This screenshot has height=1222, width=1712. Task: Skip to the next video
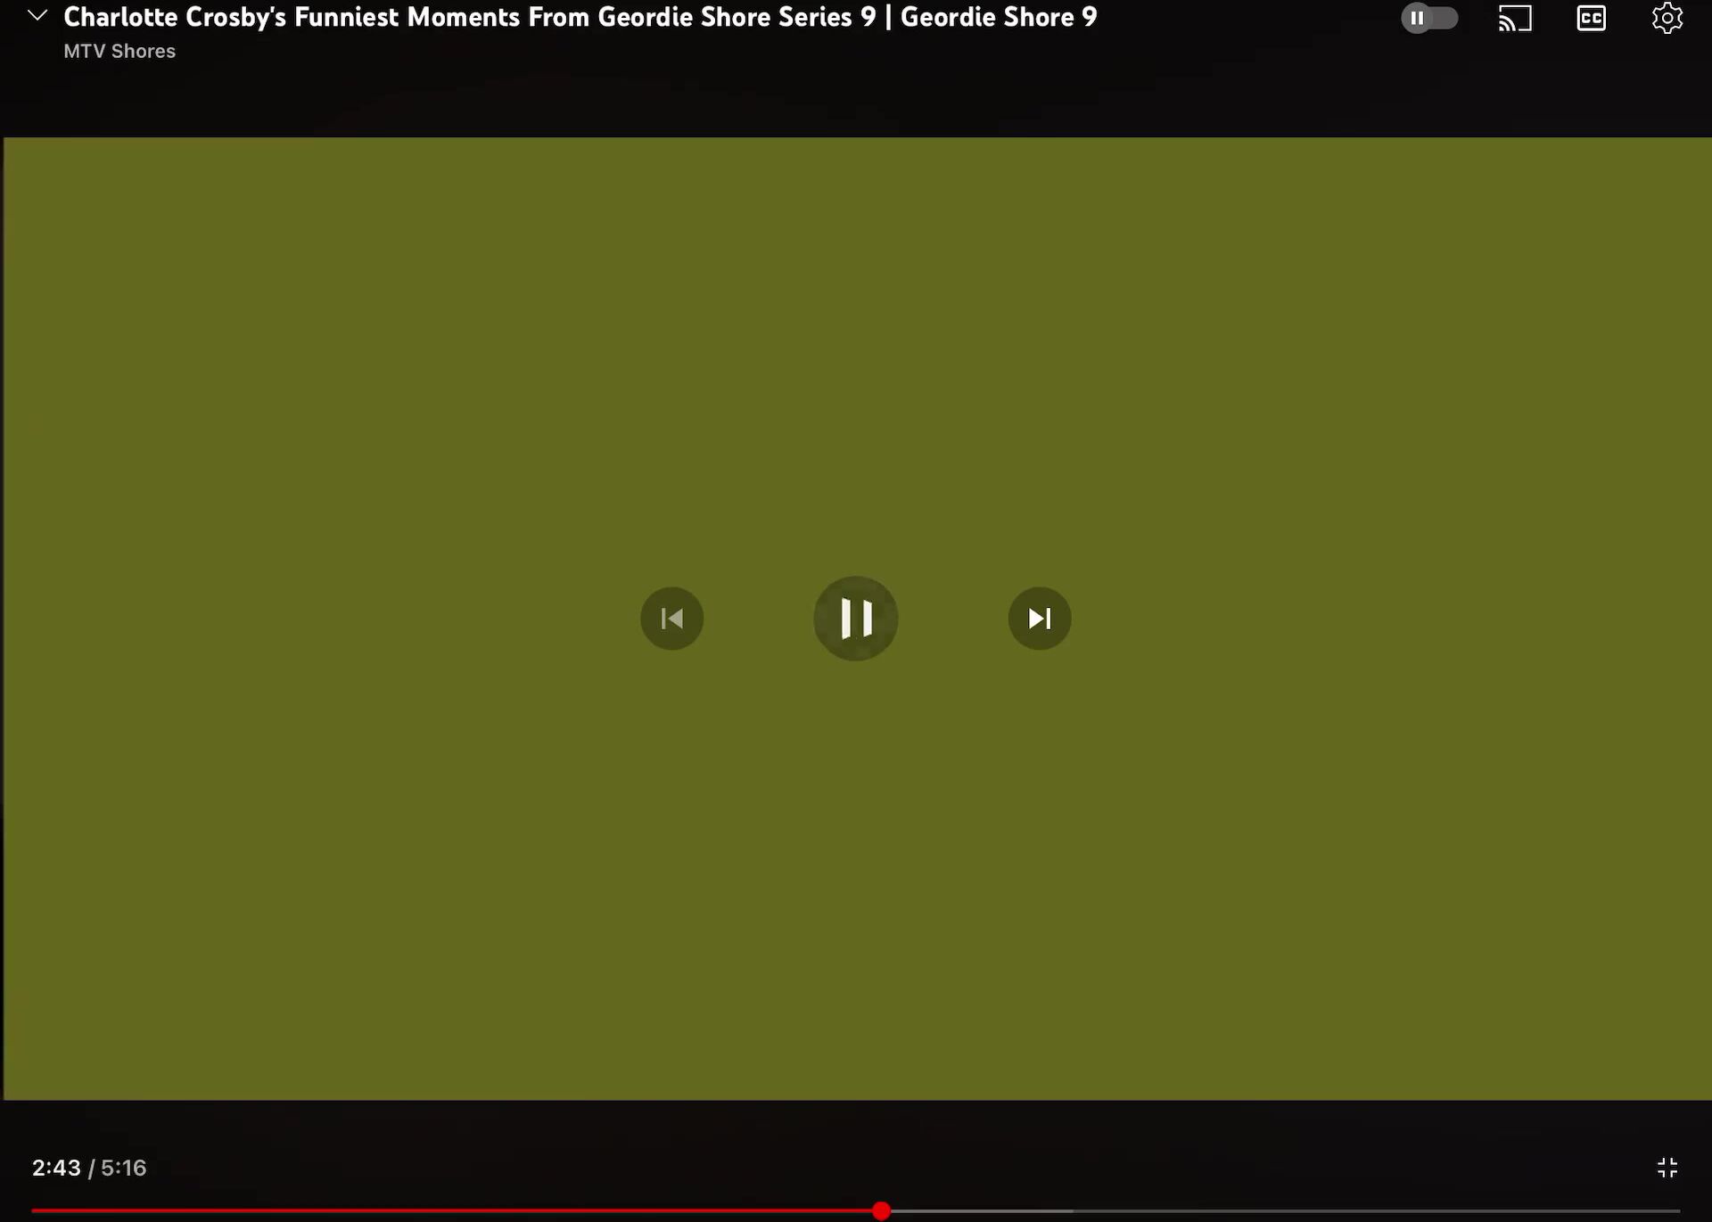[x=1039, y=618]
